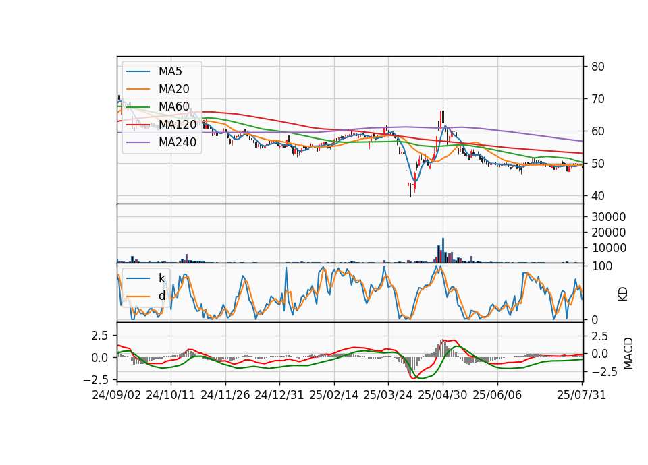Click the MA5 legend label

[x=170, y=71]
